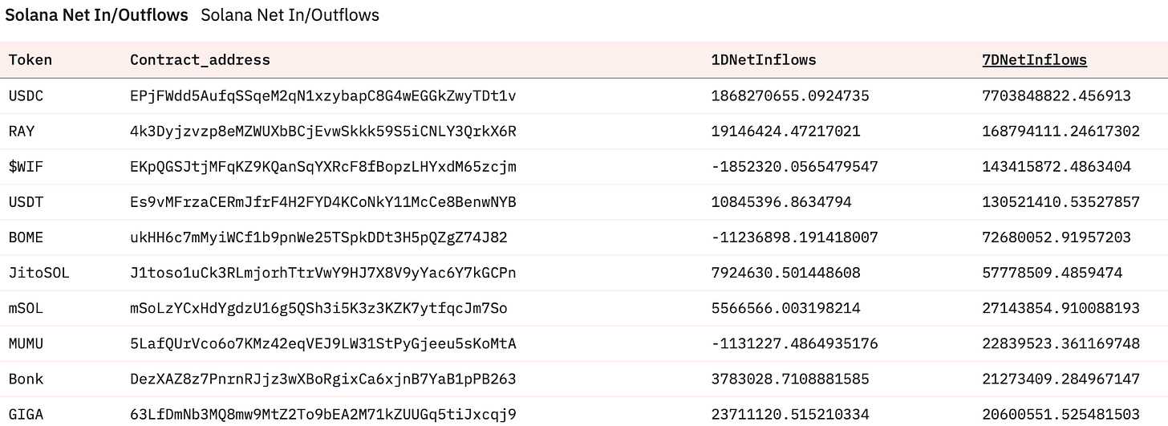Image resolution: width=1168 pixels, height=426 pixels.
Task: Select 7D inflow value 168794111.24617302
Action: (1061, 131)
